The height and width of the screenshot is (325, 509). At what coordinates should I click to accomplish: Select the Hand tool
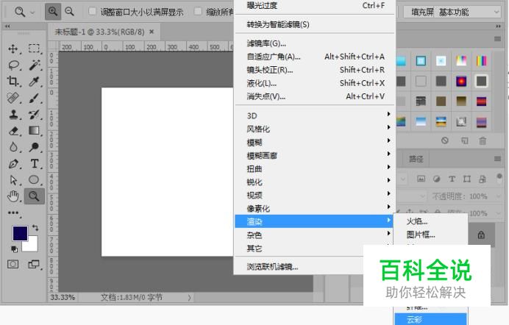click(x=13, y=196)
